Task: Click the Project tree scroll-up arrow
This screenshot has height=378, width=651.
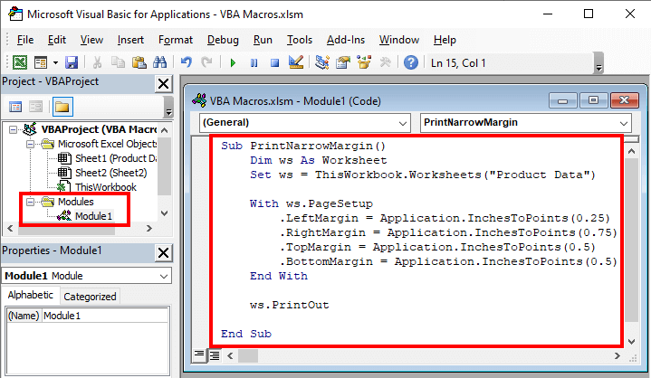Action: point(165,130)
